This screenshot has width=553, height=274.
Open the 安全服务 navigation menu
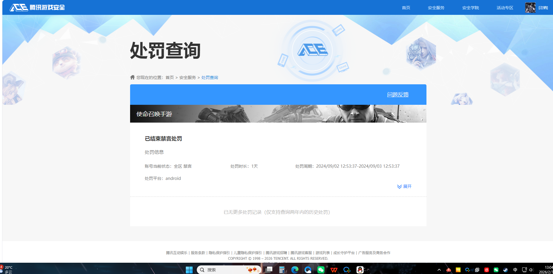click(436, 8)
